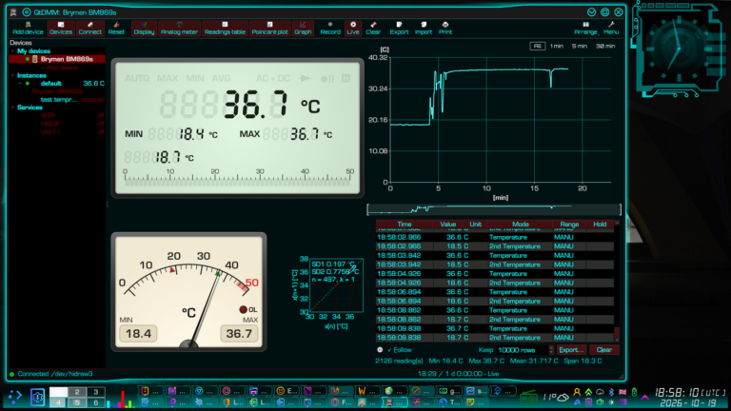731x411 pixels.
Task: Select the 'test tempr...' stopped entry
Action: click(x=59, y=99)
